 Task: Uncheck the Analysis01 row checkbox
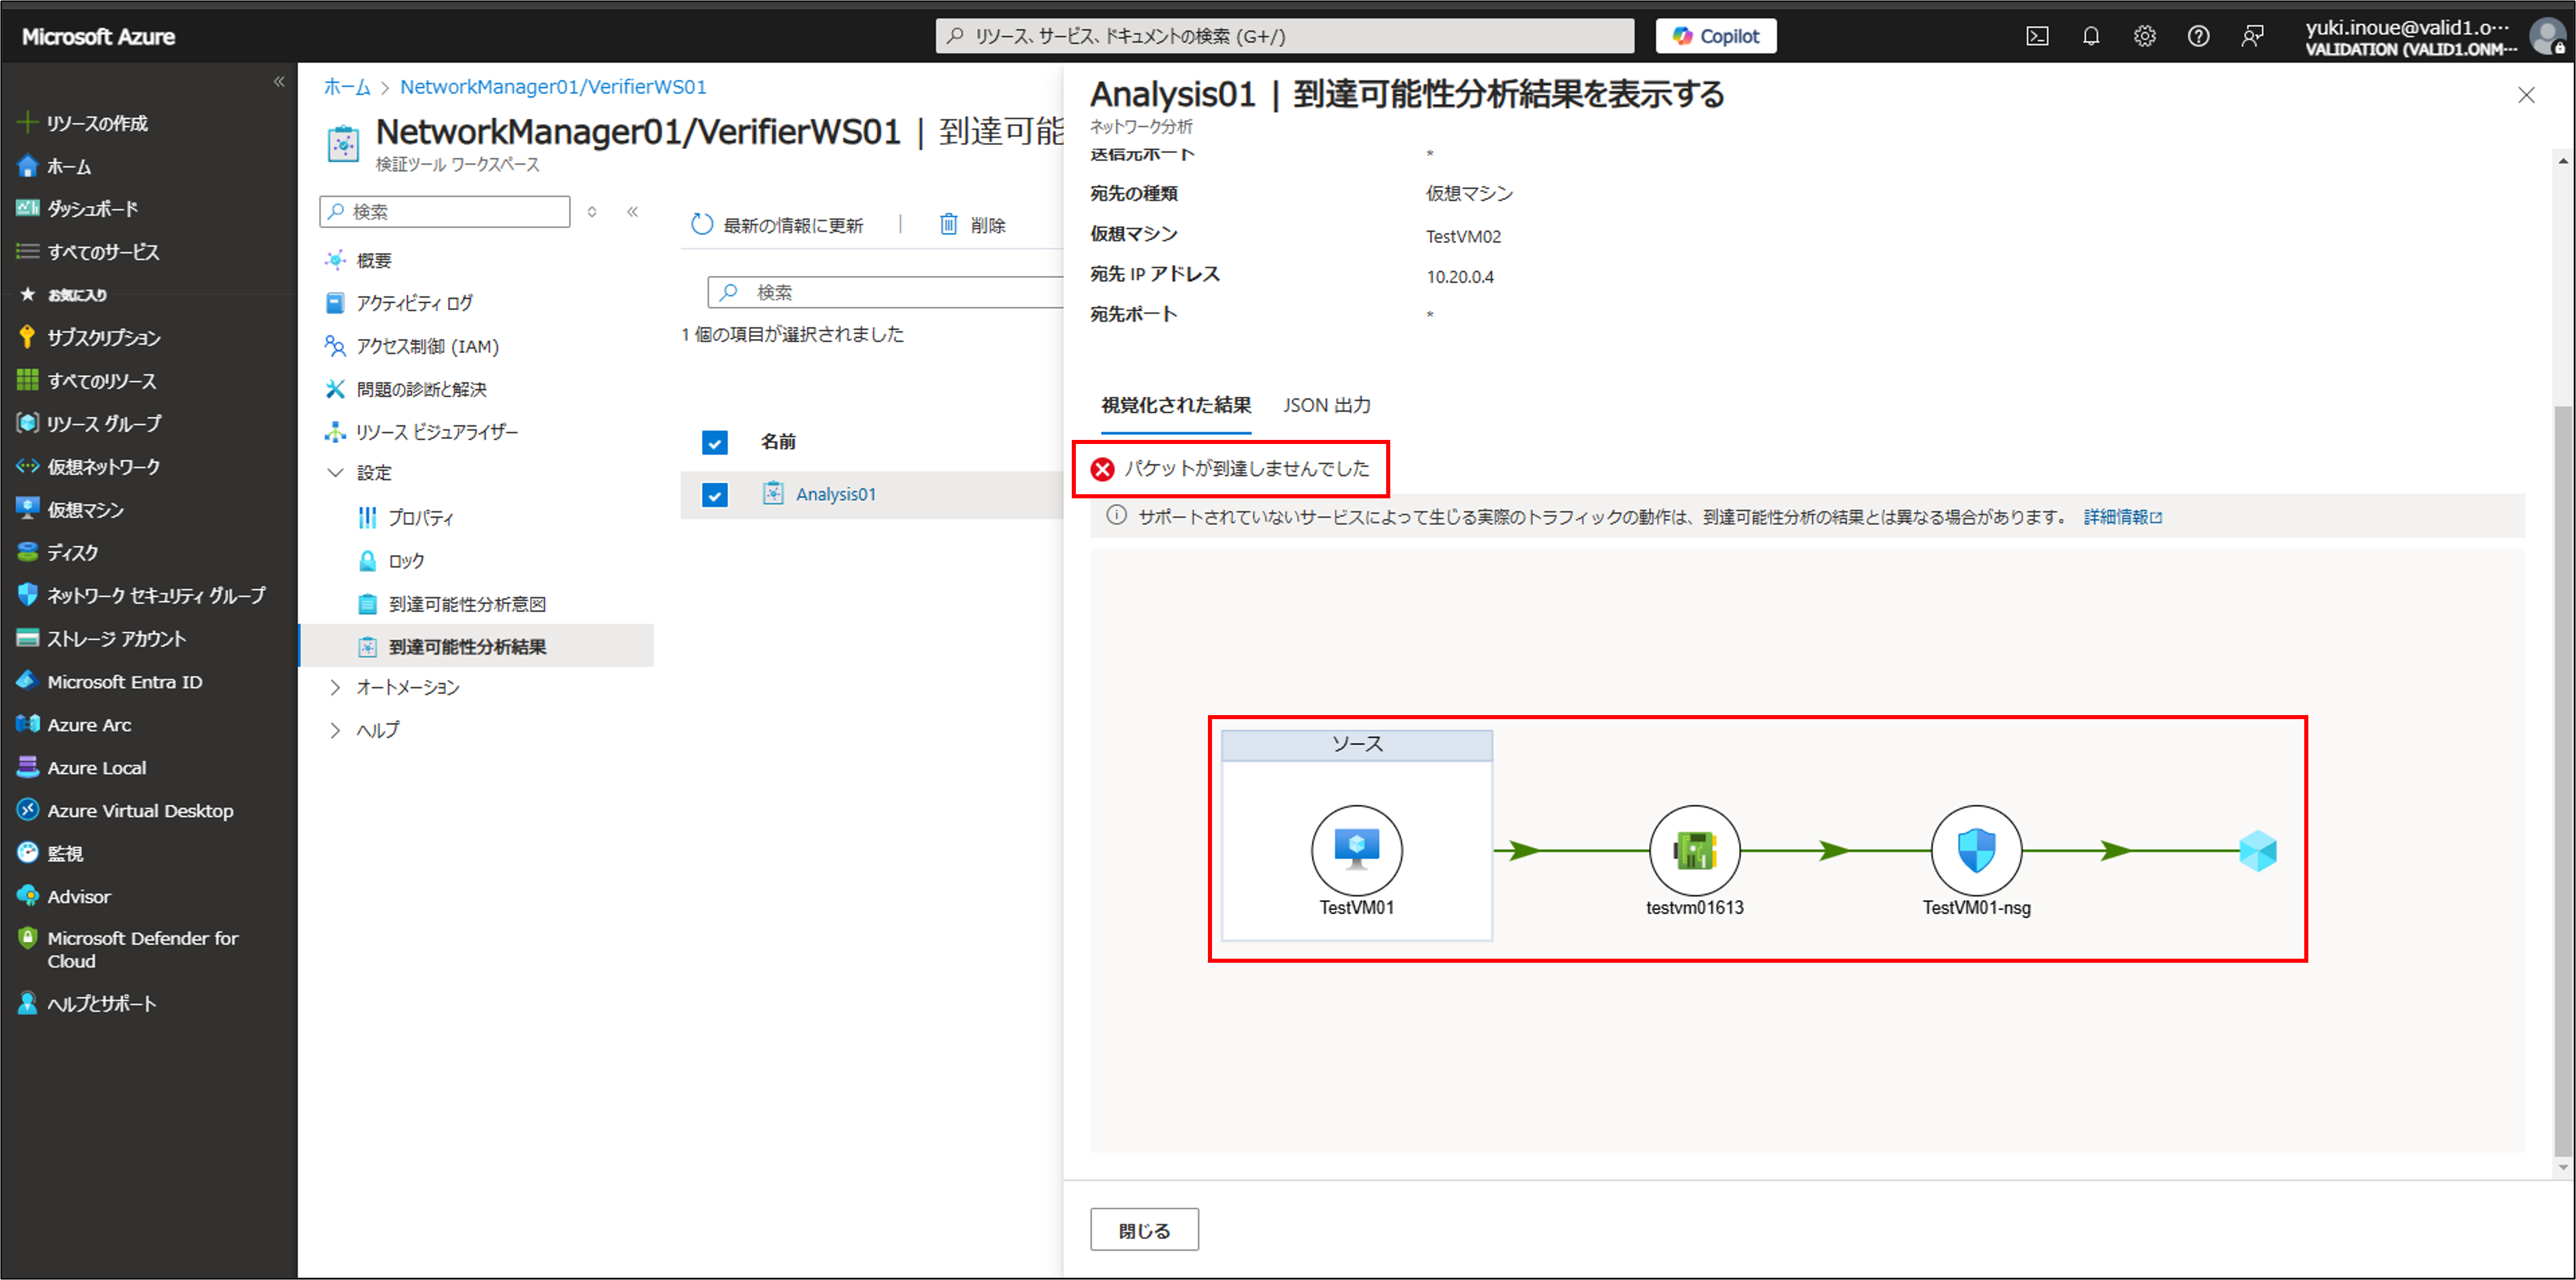tap(715, 495)
